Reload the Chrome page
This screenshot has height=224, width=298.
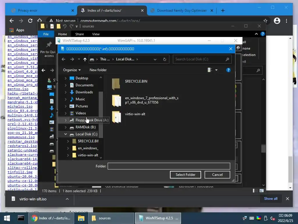pyautogui.click(x=30, y=21)
